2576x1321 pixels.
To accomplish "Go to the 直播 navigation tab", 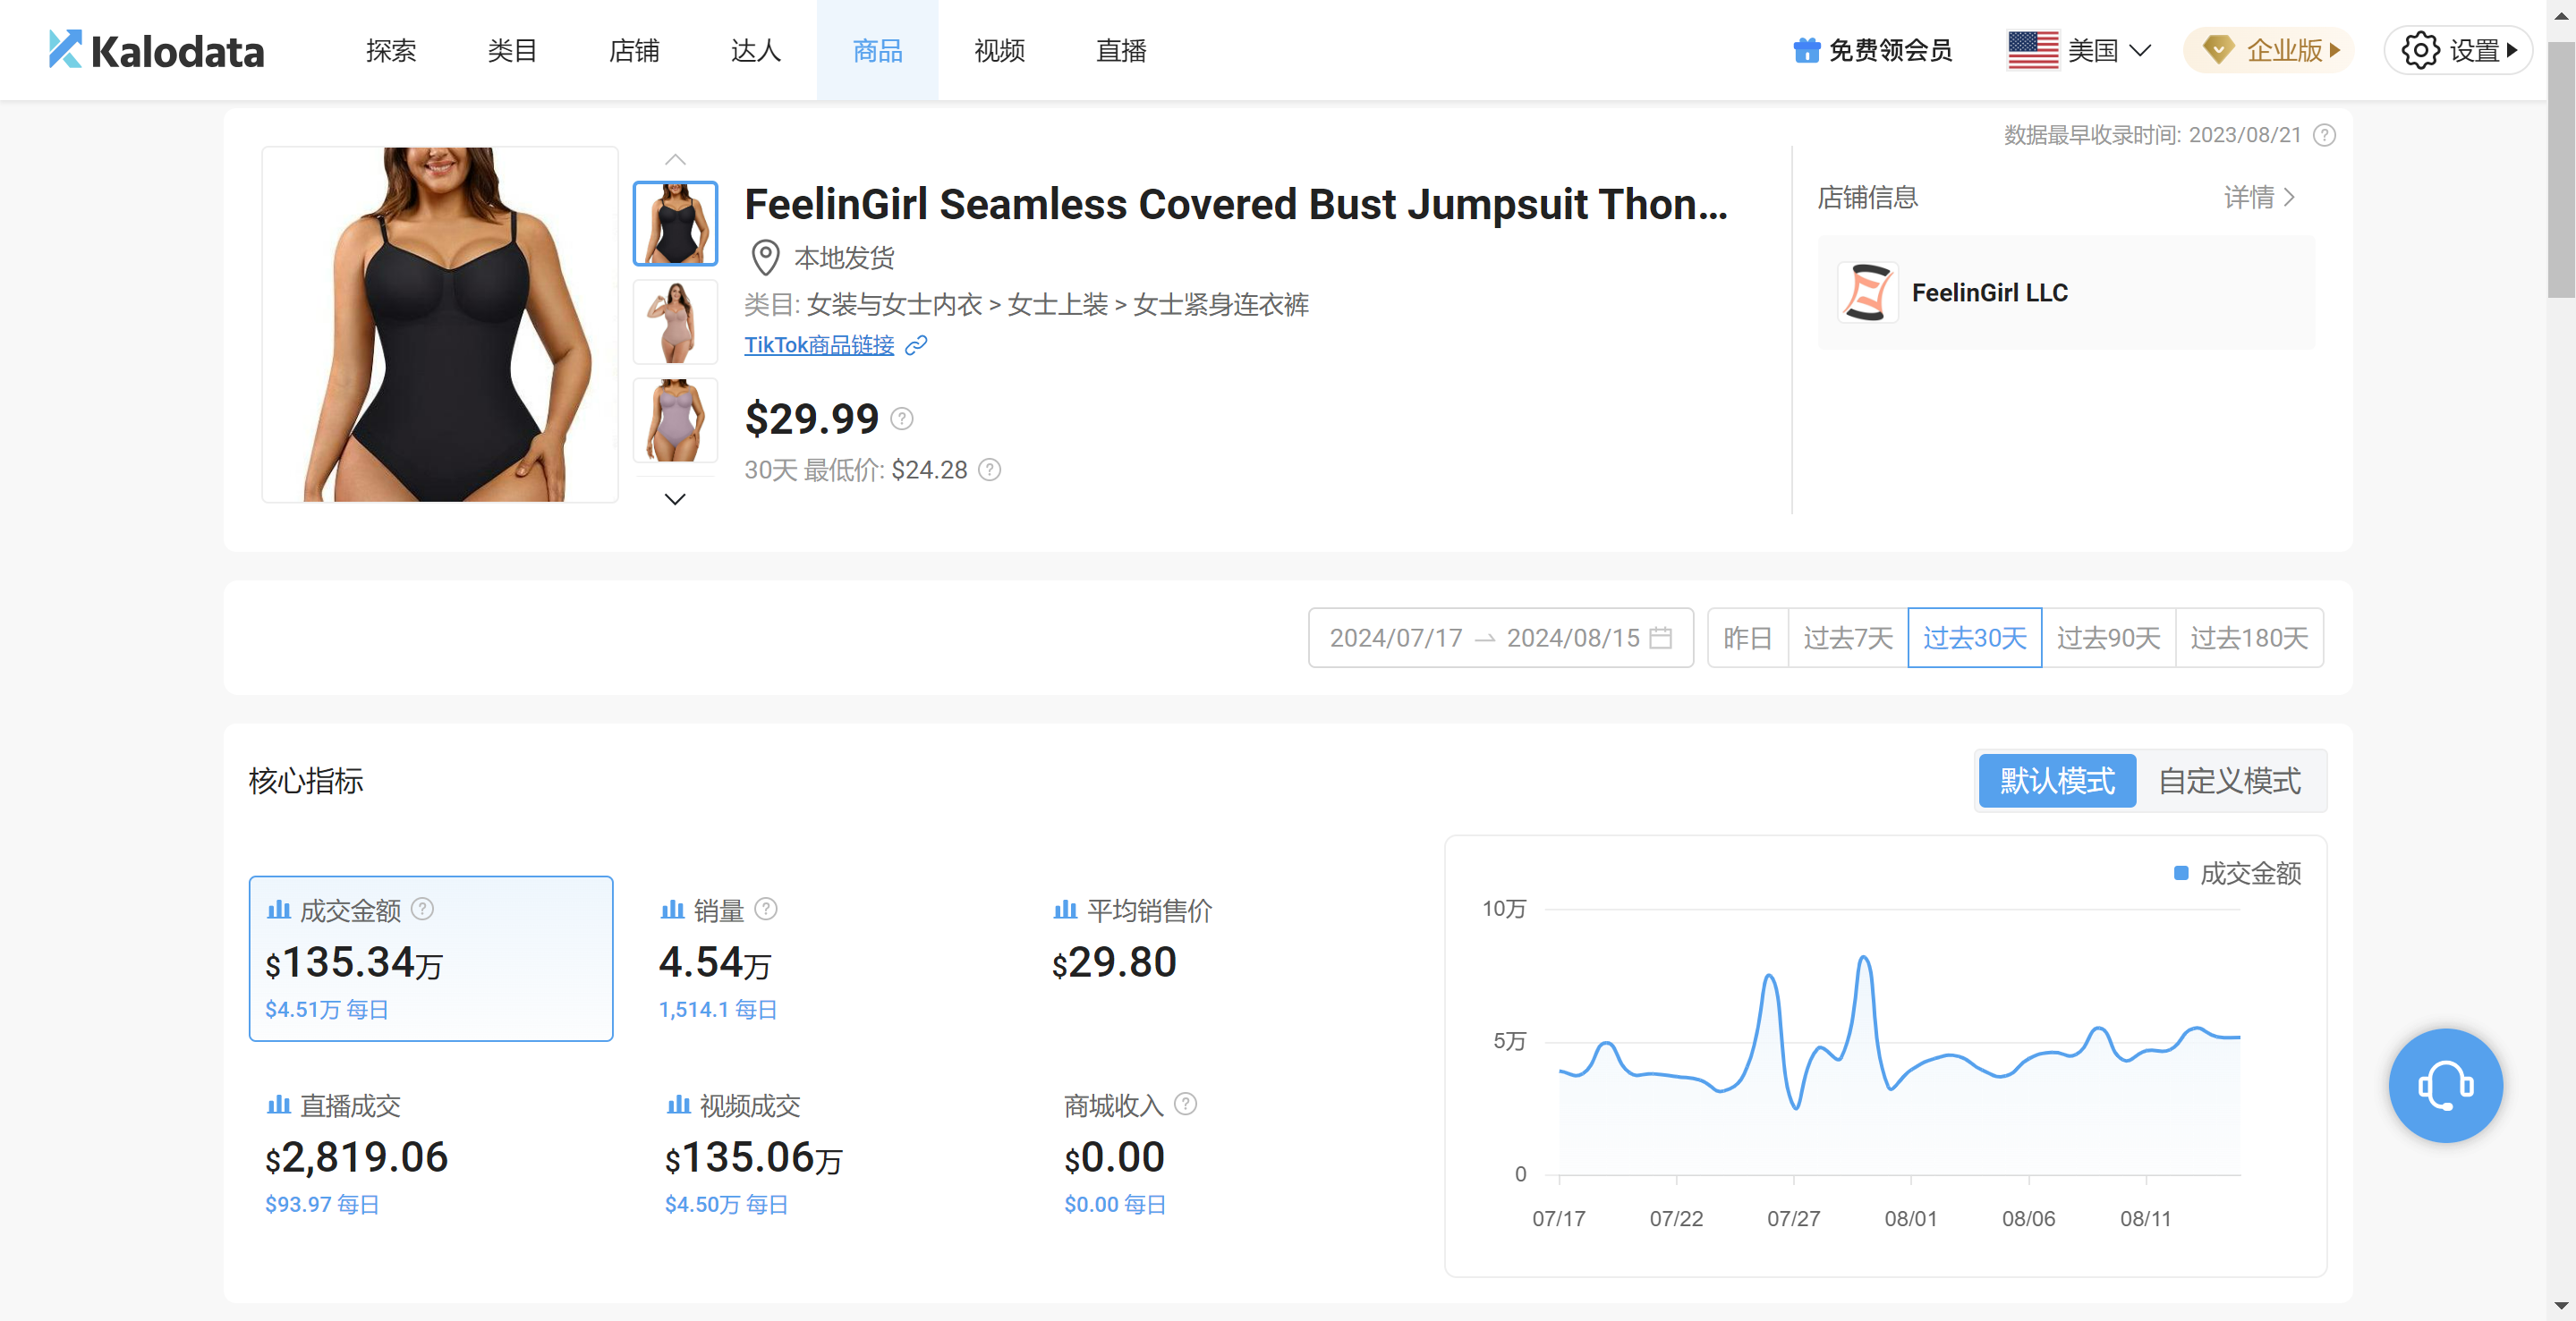I will [x=1120, y=50].
